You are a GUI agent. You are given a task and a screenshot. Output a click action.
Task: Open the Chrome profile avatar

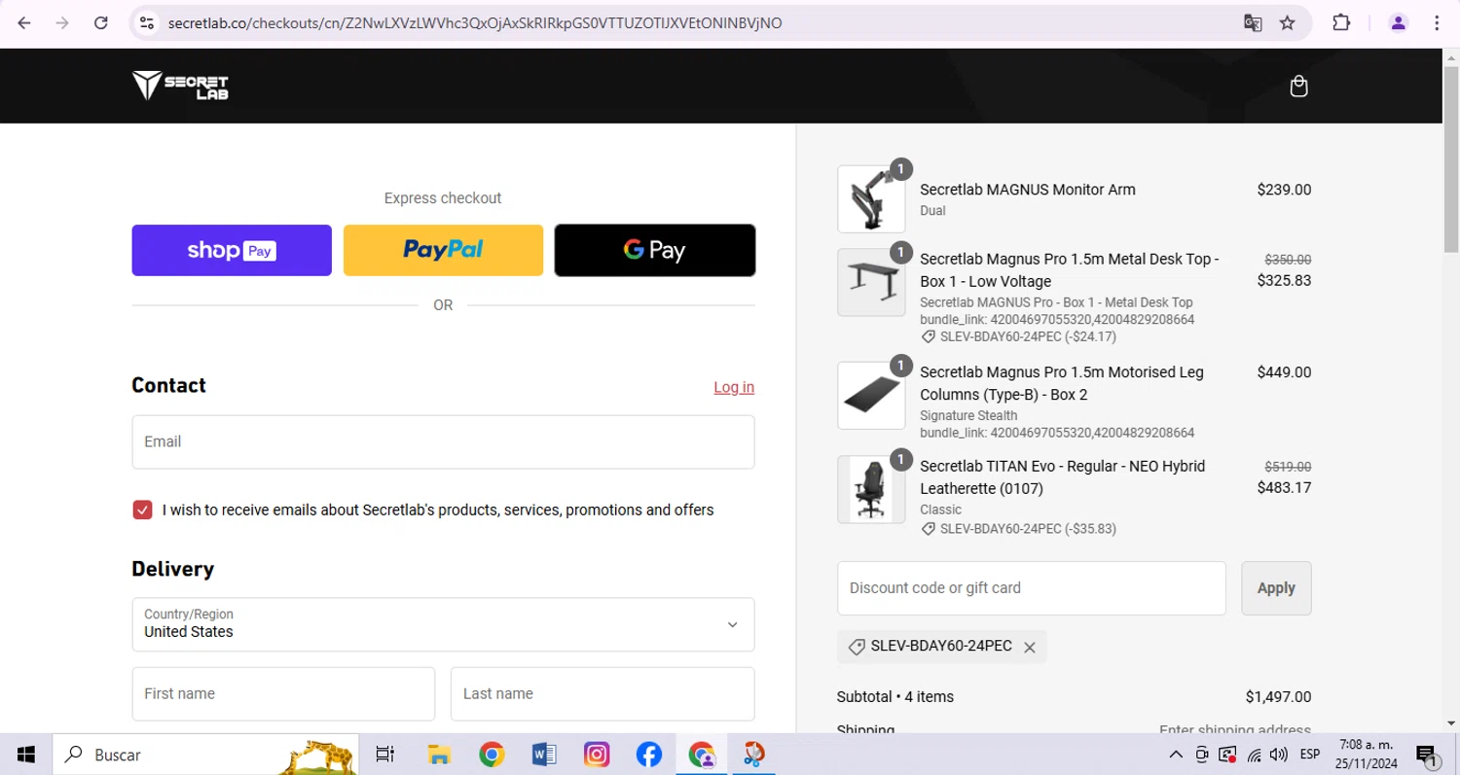[1398, 23]
